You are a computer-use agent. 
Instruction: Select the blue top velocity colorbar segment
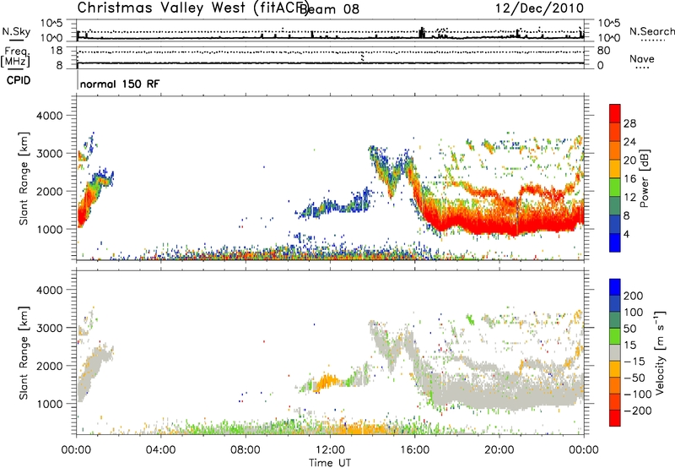coord(615,287)
